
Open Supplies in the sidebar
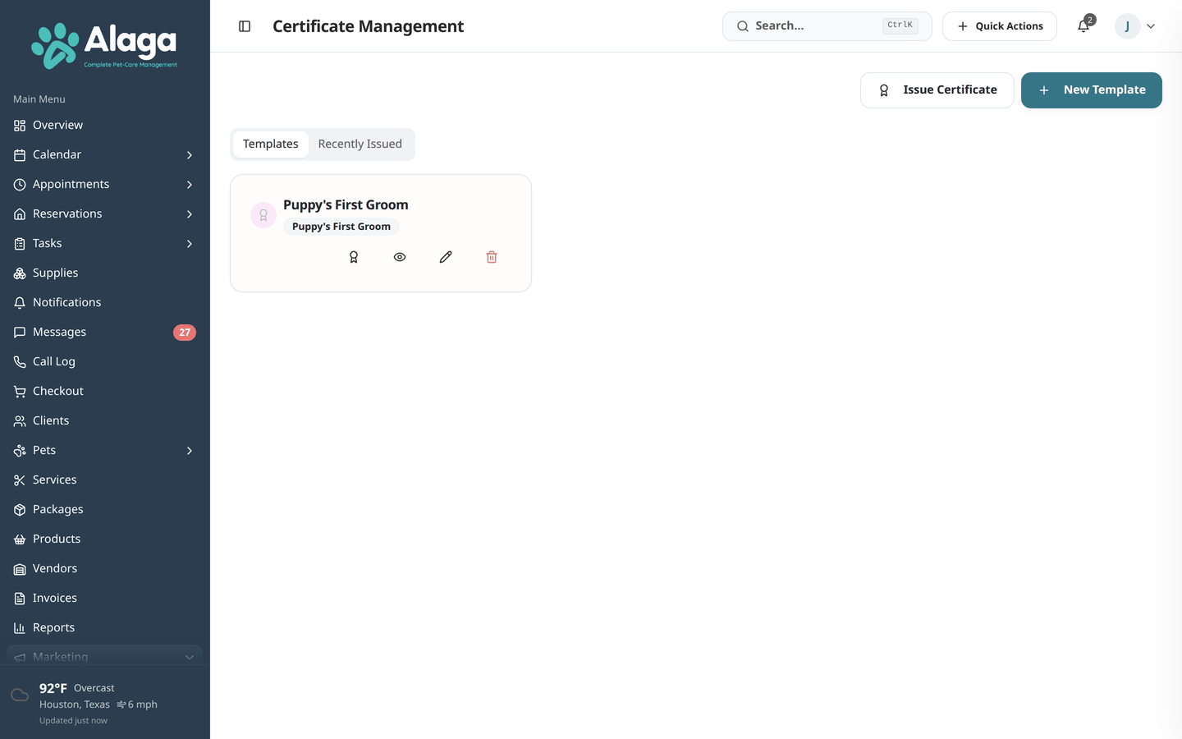tap(105, 273)
